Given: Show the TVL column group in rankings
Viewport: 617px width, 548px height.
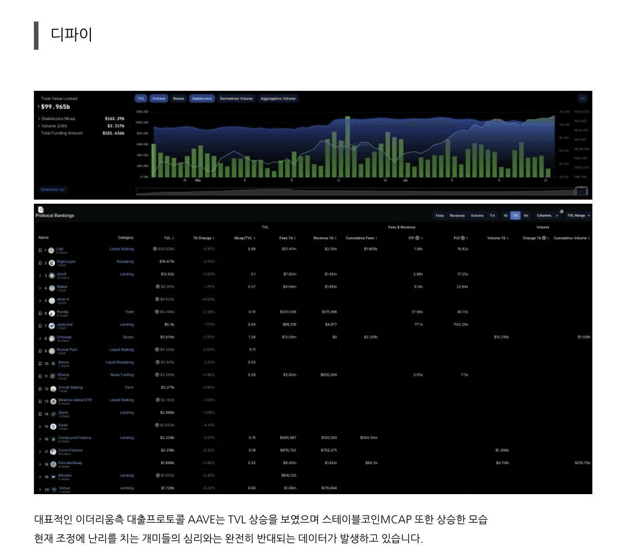Looking at the screenshot, I should click(x=492, y=216).
